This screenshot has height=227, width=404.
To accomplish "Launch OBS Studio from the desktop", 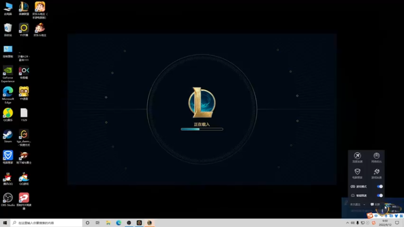I will (8, 200).
